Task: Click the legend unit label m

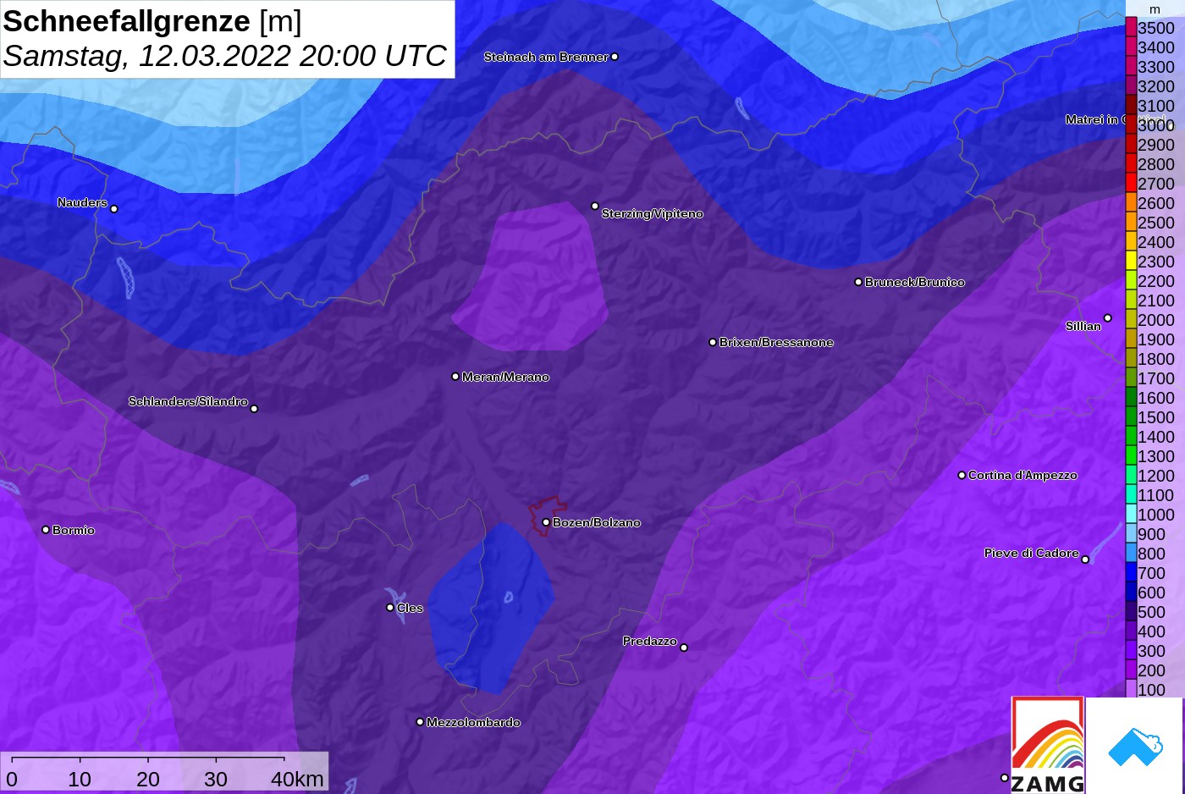Action: [1155, 9]
